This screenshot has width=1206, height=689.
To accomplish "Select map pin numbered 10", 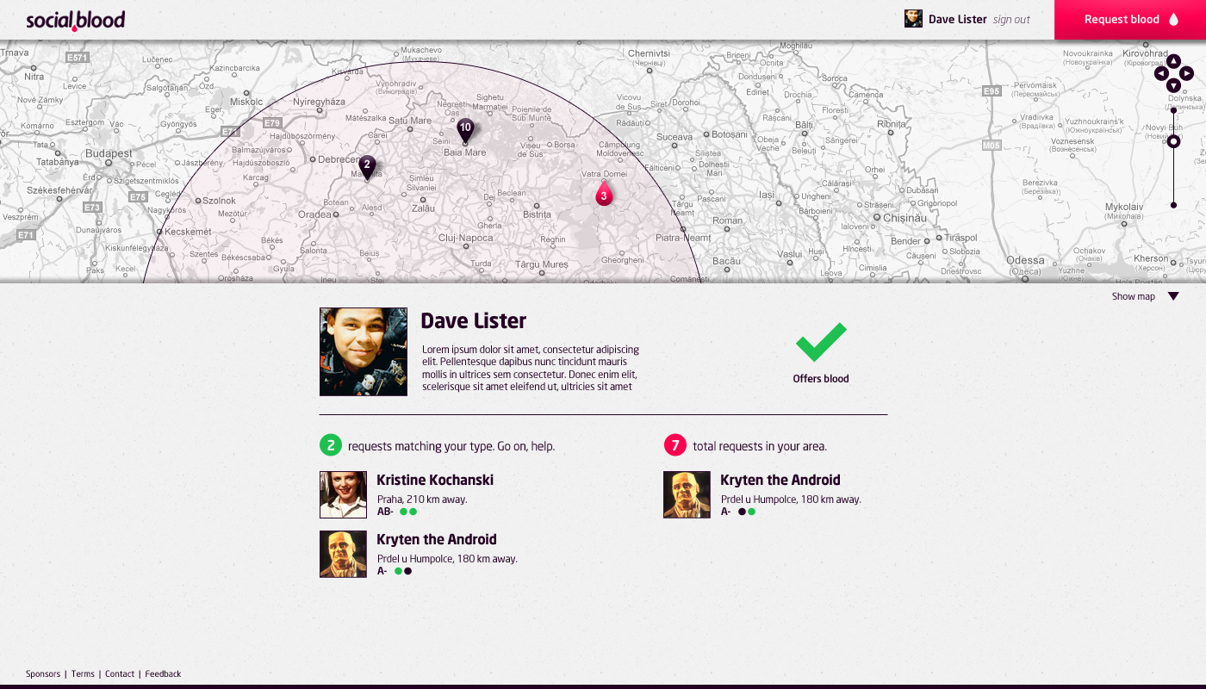I will coord(465,130).
